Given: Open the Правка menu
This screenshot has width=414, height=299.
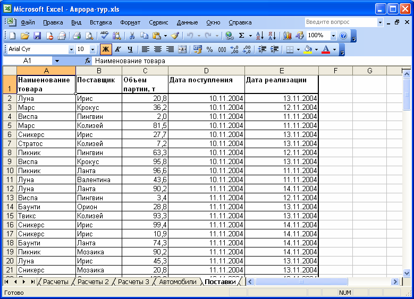Looking at the screenshot, I should [x=53, y=22].
